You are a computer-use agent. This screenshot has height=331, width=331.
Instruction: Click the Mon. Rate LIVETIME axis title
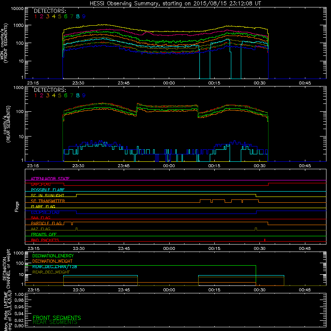(7, 311)
